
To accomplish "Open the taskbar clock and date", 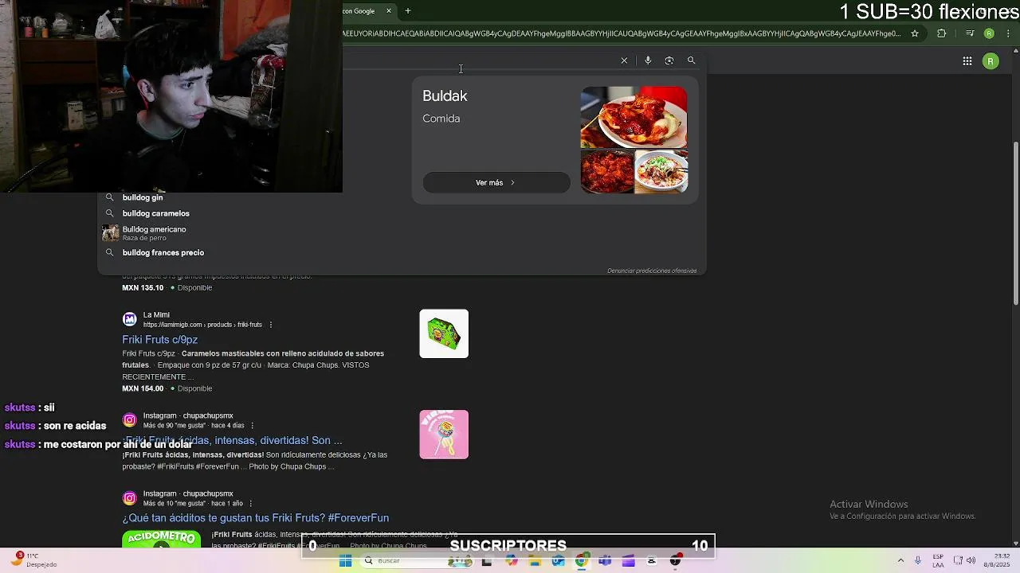I will 995,561.
